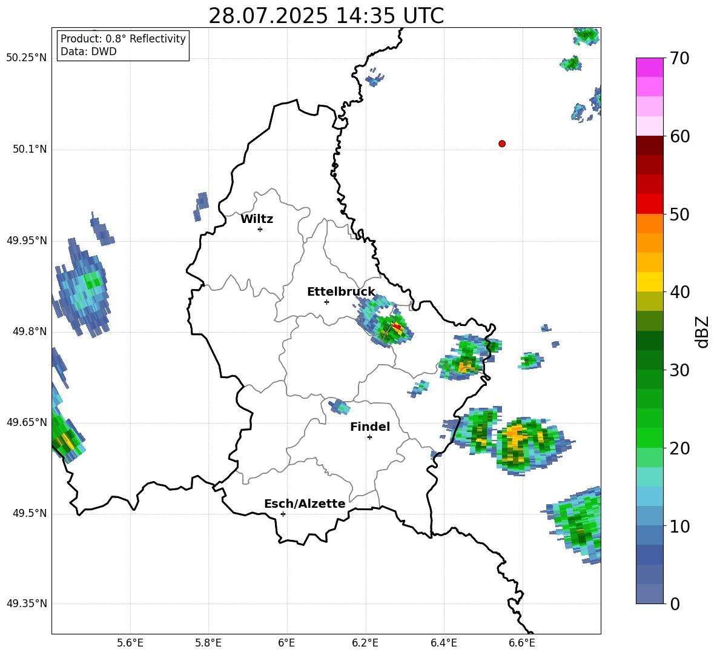Click the 70 colorbar tick label
This screenshot has height=655, width=717.
pyautogui.click(x=679, y=59)
